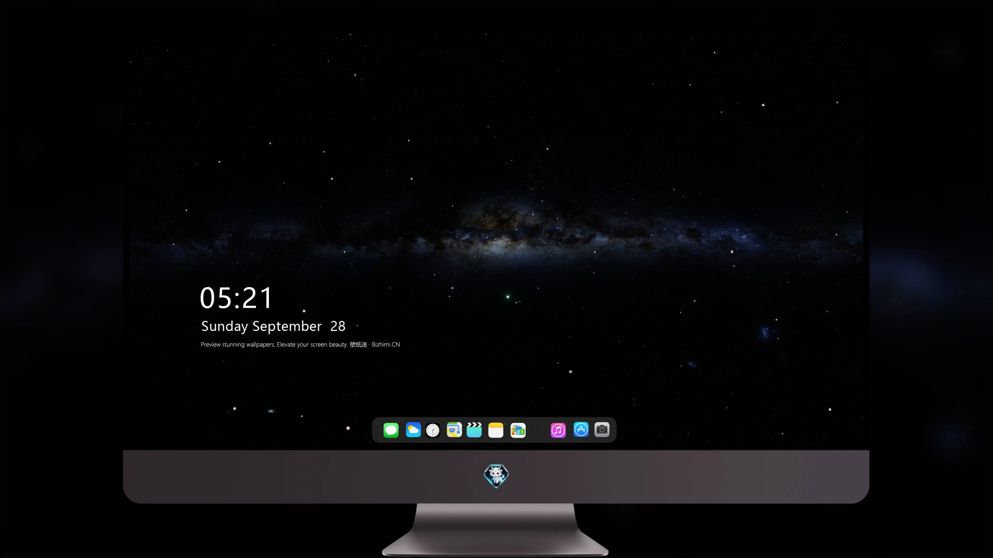Open the Camera app in the dock
The image size is (993, 558).
[x=602, y=429]
